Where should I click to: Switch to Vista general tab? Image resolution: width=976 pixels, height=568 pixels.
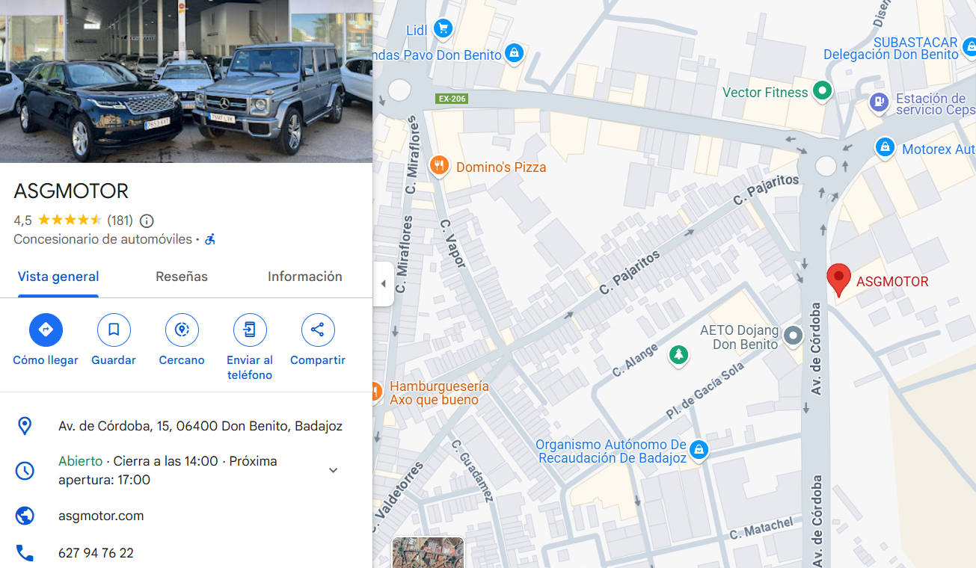(58, 277)
